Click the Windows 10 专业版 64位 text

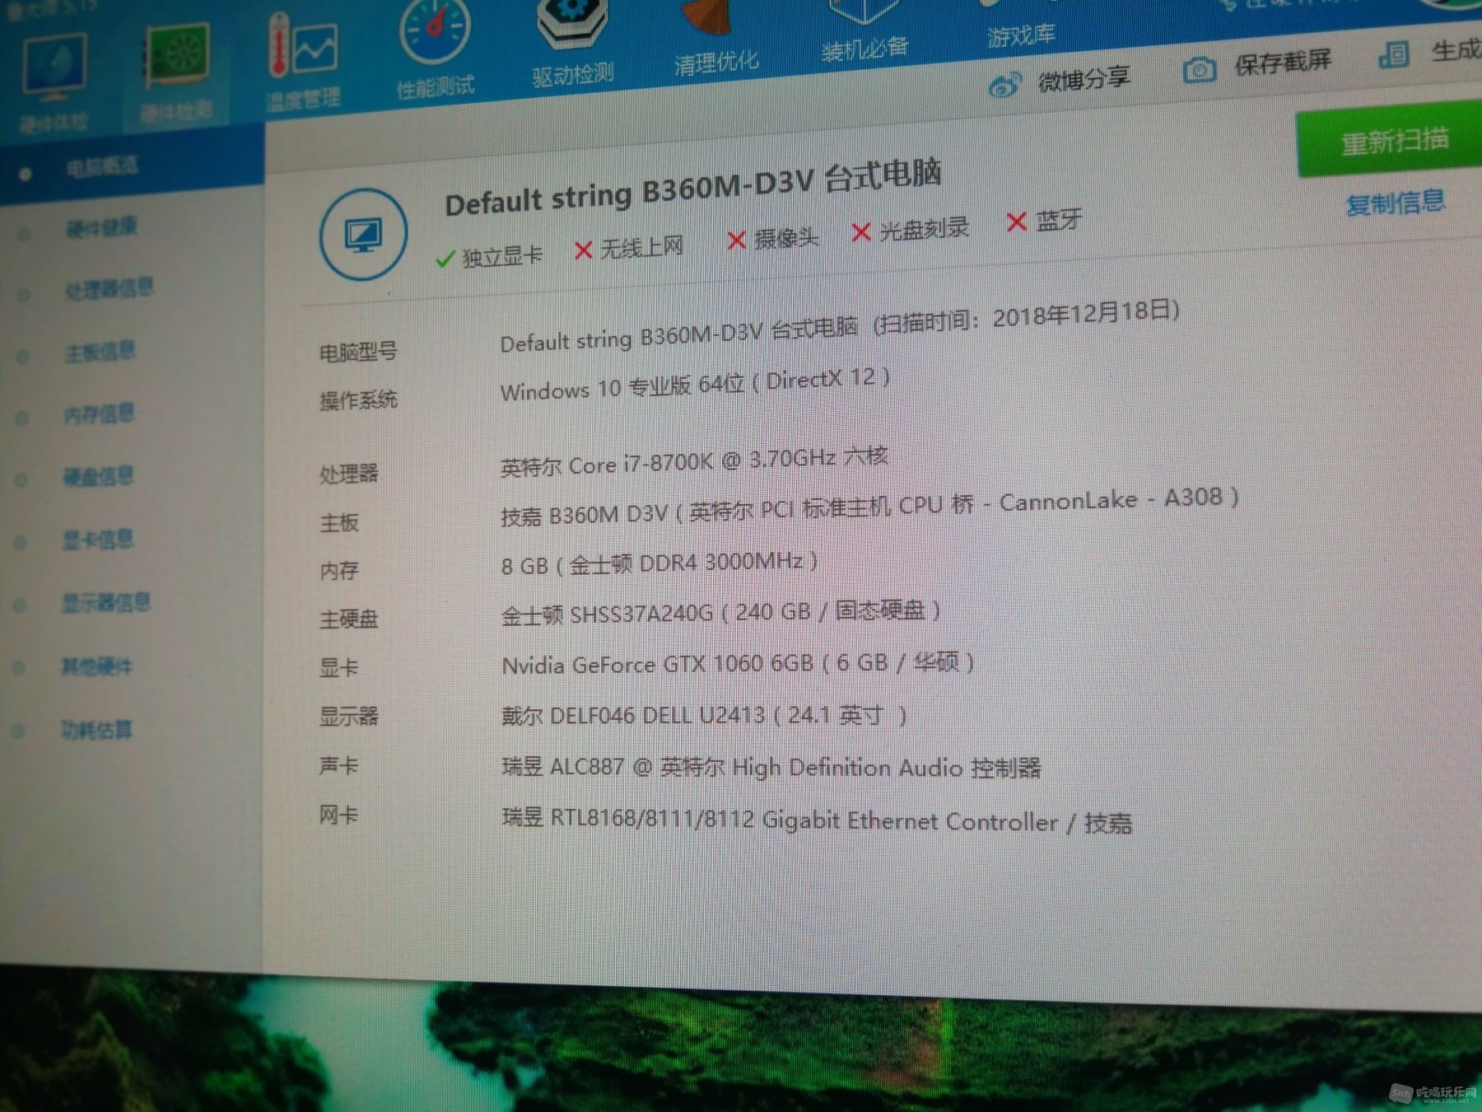(695, 385)
